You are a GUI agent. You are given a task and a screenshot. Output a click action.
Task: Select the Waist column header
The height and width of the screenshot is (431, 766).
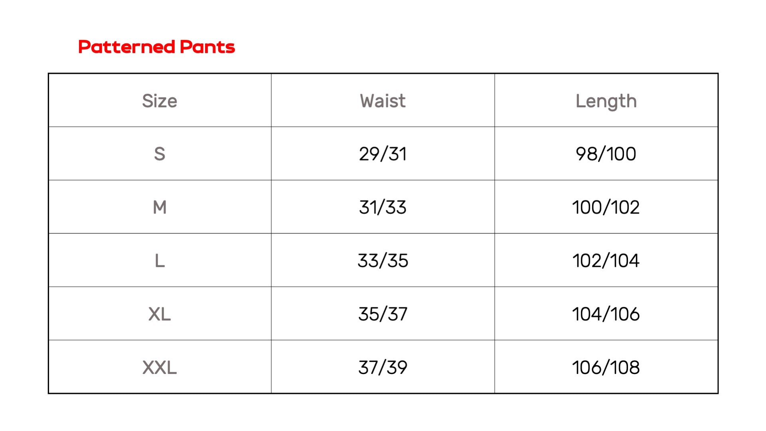[x=383, y=101]
